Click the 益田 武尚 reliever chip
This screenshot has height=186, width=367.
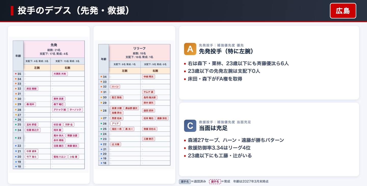[148, 111]
